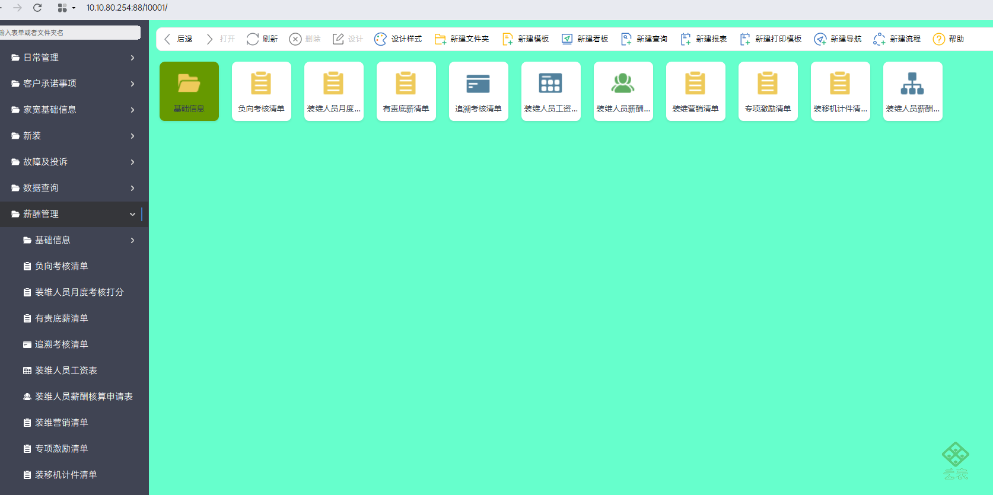Viewport: 993px width, 495px height.
Task: Click 新建流程 workflow icon
Action: [880, 39]
